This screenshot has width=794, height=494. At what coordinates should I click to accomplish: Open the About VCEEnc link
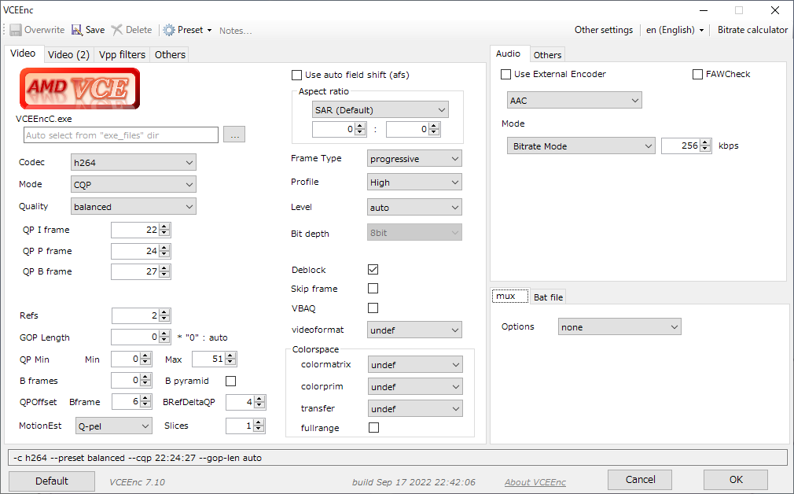pyautogui.click(x=535, y=482)
